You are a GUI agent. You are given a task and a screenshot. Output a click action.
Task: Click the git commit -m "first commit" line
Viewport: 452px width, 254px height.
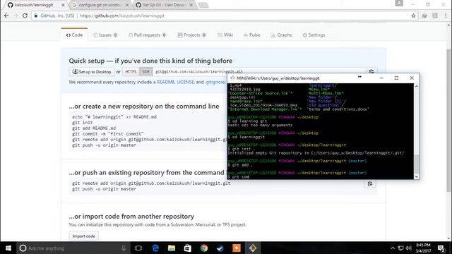[108, 134]
